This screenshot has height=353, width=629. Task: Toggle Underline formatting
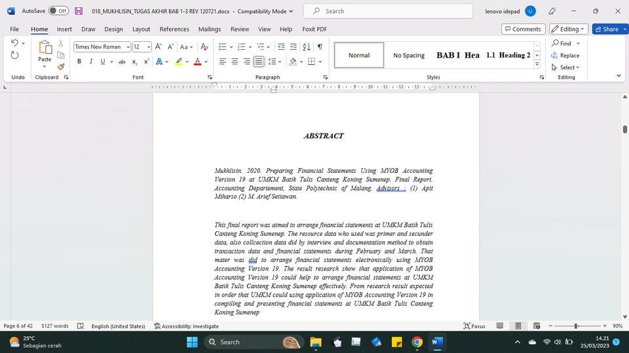(x=103, y=62)
